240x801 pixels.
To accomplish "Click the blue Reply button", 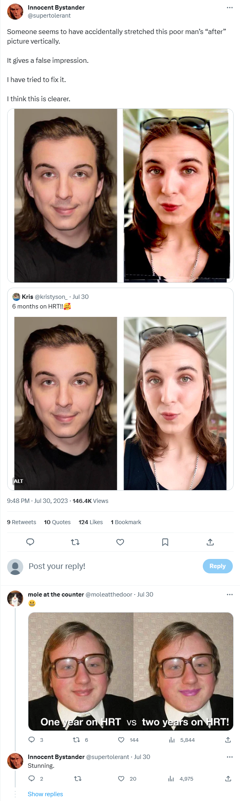I will coord(218,566).
